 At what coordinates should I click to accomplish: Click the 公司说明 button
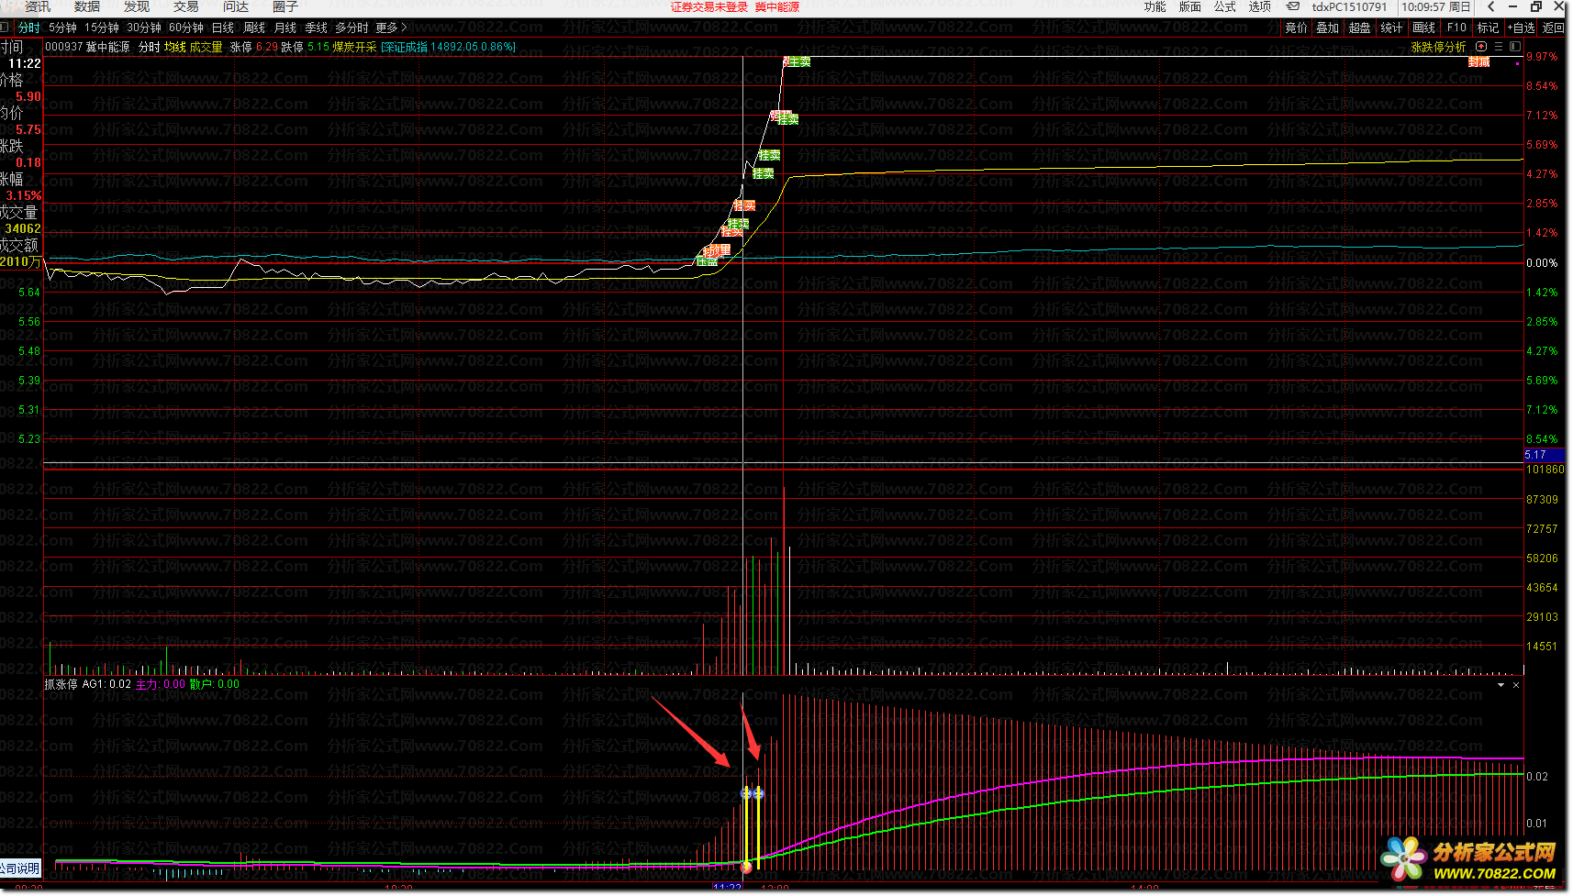point(20,868)
